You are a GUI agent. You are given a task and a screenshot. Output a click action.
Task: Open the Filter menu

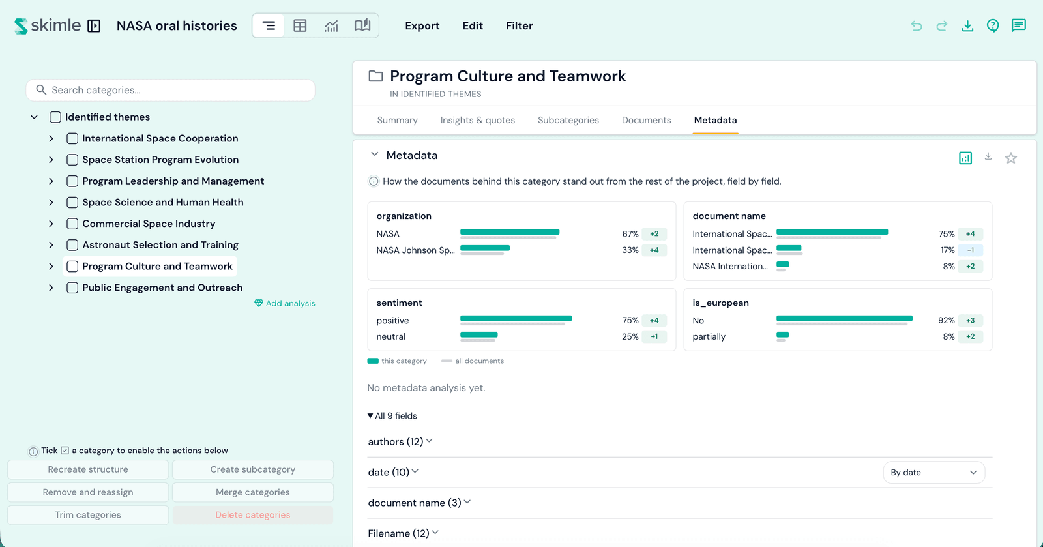pyautogui.click(x=520, y=25)
